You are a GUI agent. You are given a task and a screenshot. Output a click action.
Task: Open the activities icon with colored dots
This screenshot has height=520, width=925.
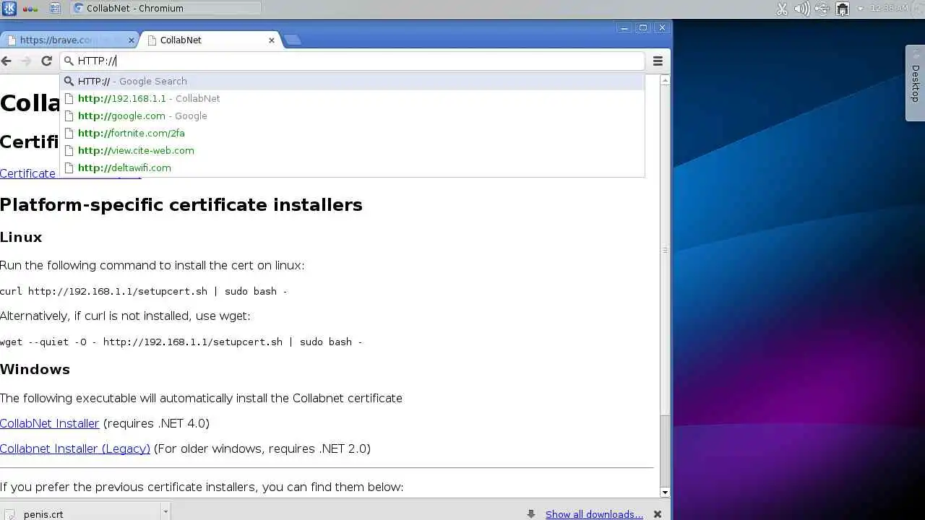tap(30, 9)
